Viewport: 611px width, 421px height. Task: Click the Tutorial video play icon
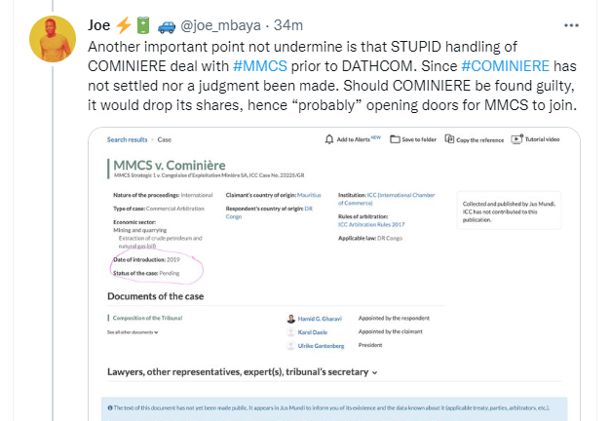tap(516, 139)
